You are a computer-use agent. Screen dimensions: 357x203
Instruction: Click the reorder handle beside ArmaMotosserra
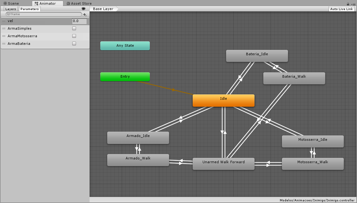pos(4,36)
